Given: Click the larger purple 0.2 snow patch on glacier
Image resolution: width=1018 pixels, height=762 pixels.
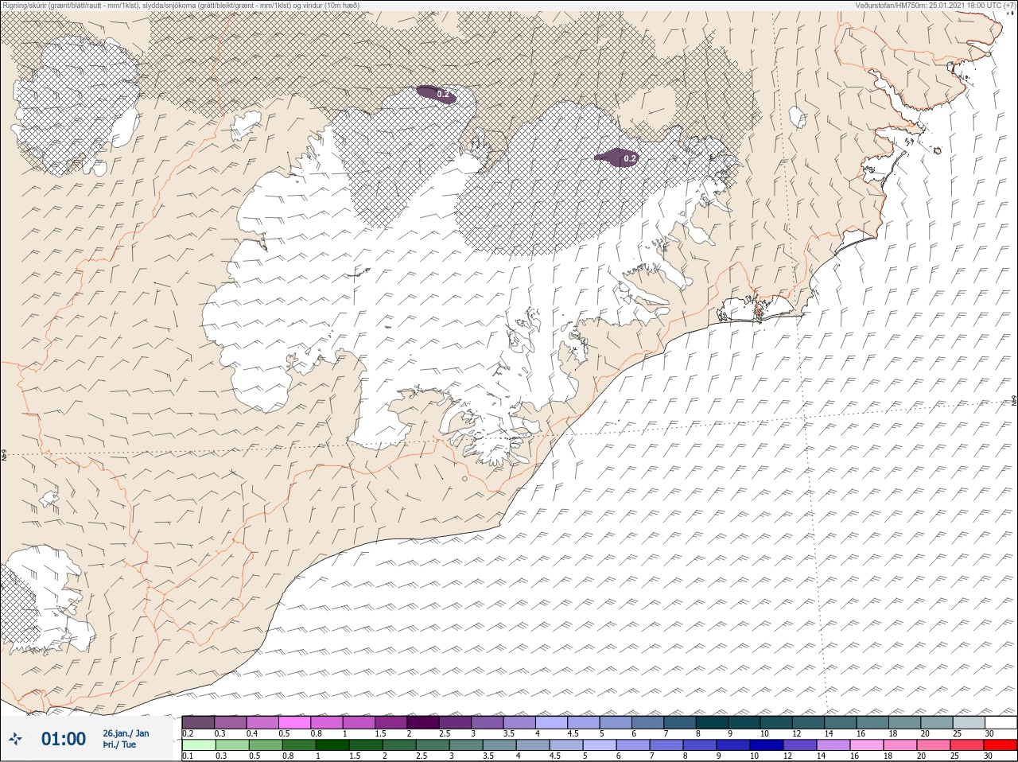Looking at the screenshot, I should click(617, 157).
